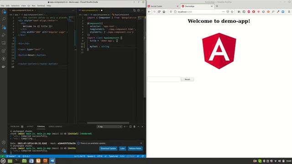Viewport: 292px width, 164px height.
Task: Kill the terminal with the trash icon
Action: [x=134, y=127]
